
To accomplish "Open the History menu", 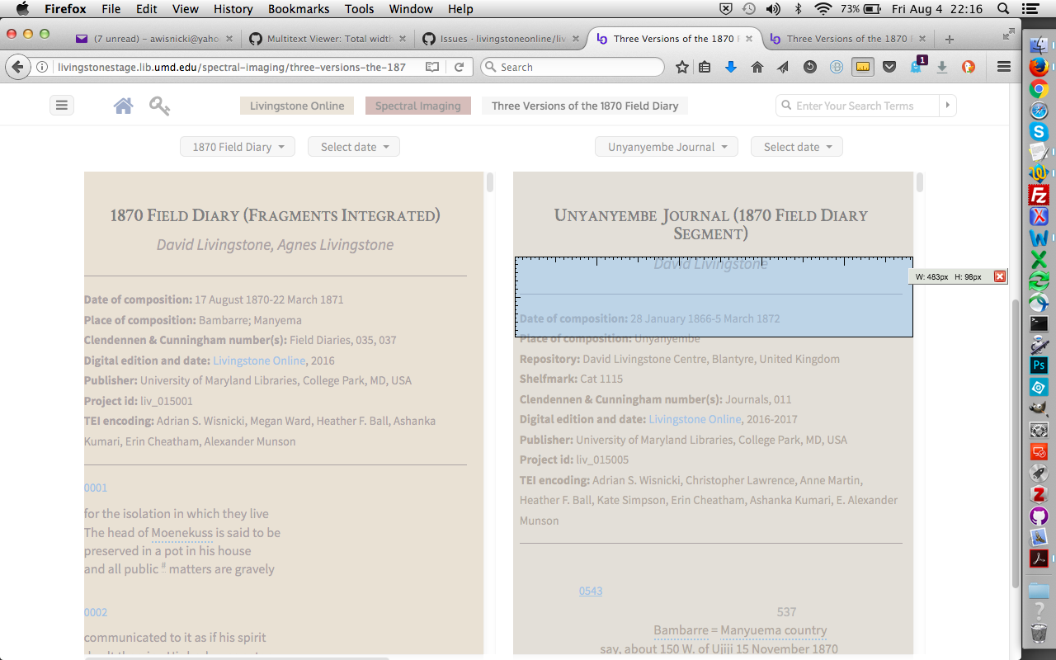I will click(233, 9).
